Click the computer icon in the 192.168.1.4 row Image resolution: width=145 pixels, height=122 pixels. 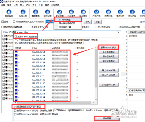16,73
